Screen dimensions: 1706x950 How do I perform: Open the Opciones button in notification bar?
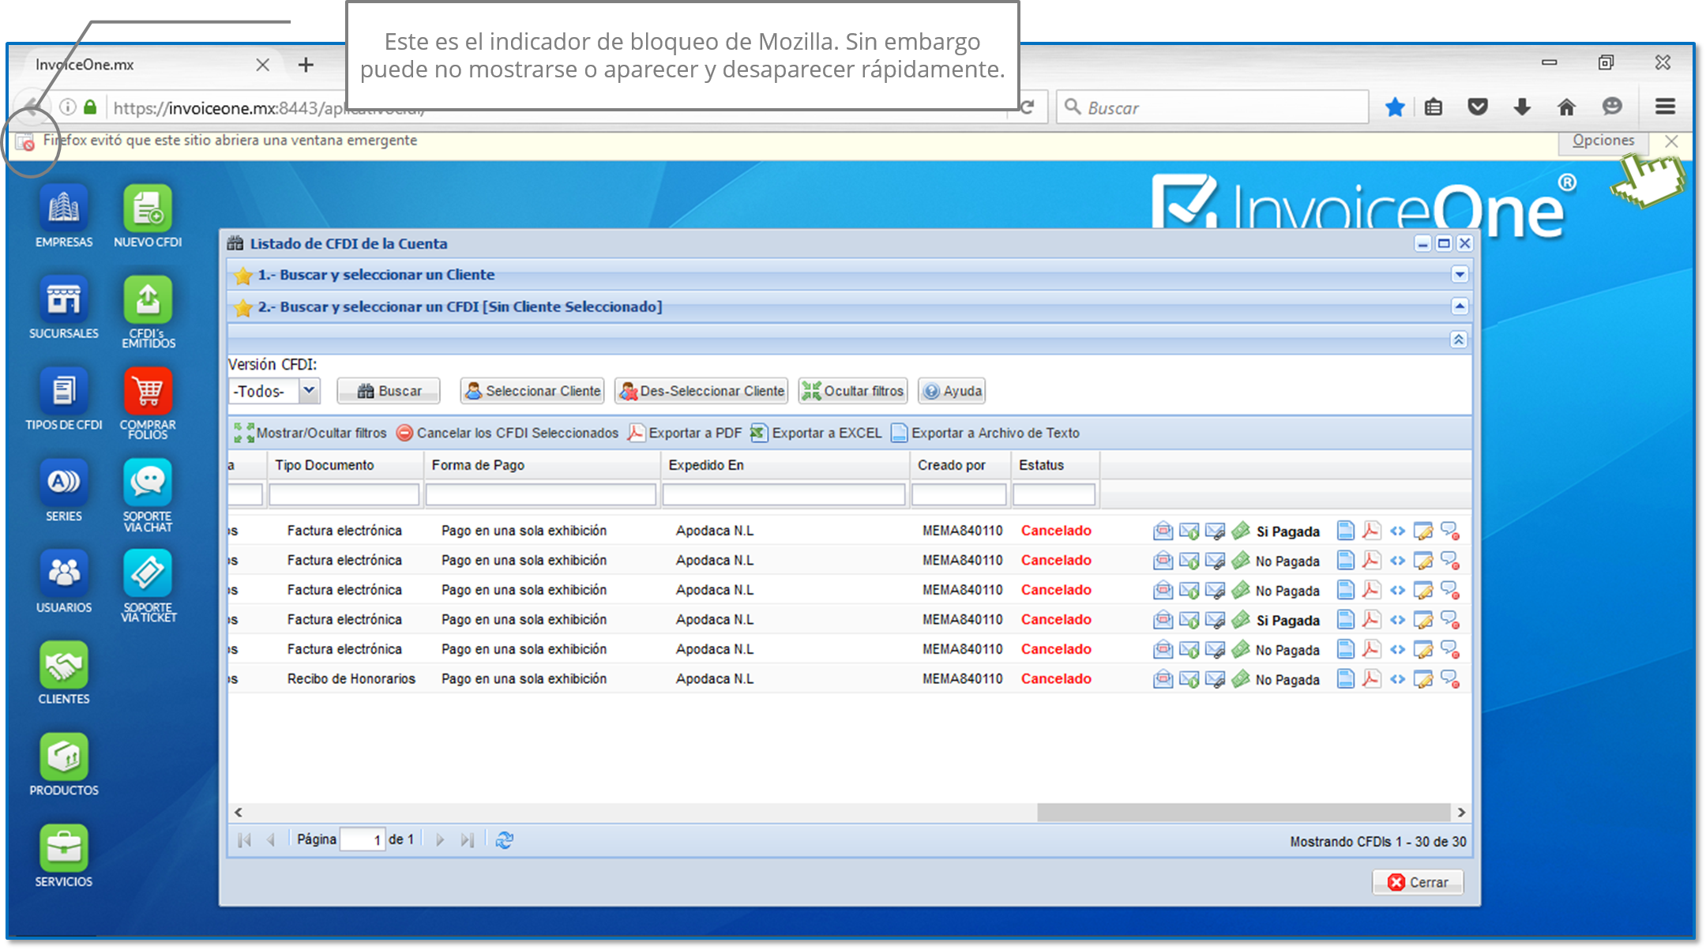click(x=1603, y=141)
